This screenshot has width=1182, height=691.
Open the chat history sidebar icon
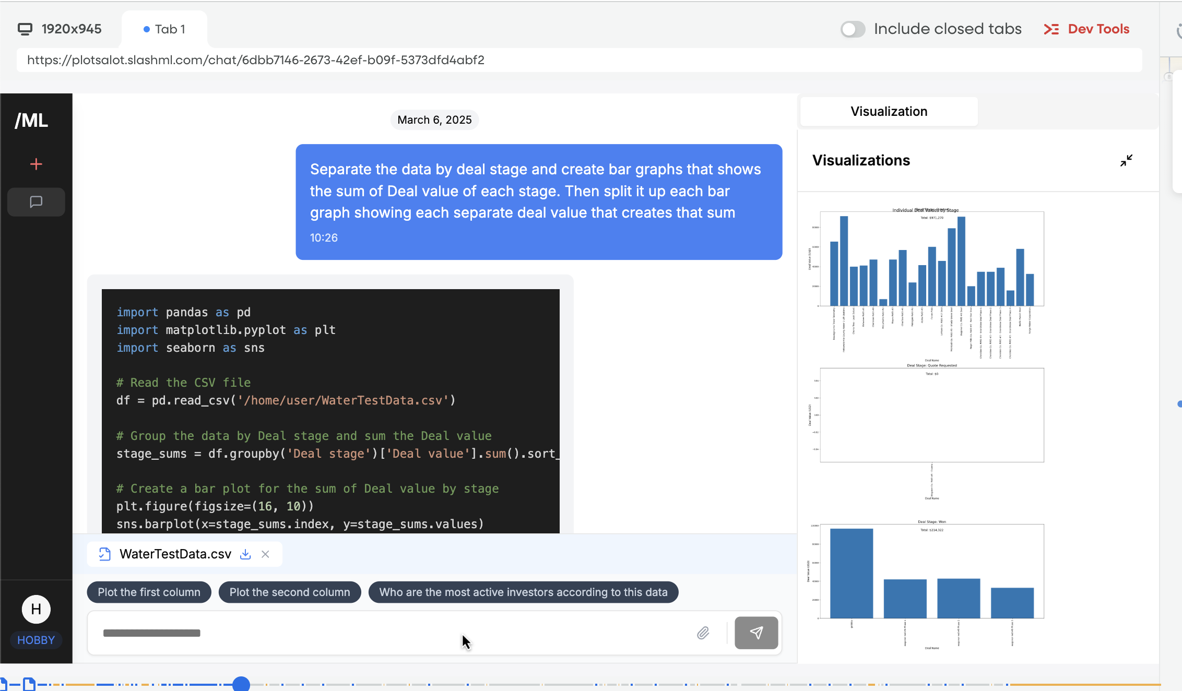36,202
